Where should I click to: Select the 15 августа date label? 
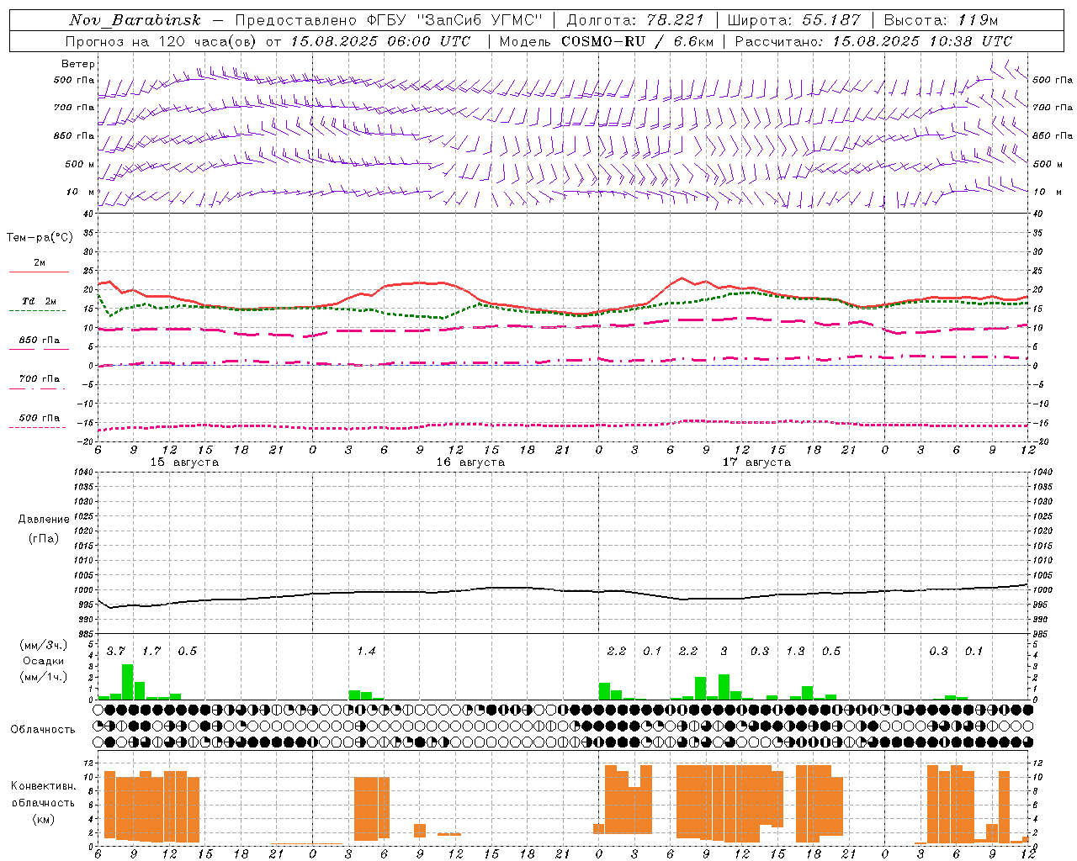(x=184, y=462)
